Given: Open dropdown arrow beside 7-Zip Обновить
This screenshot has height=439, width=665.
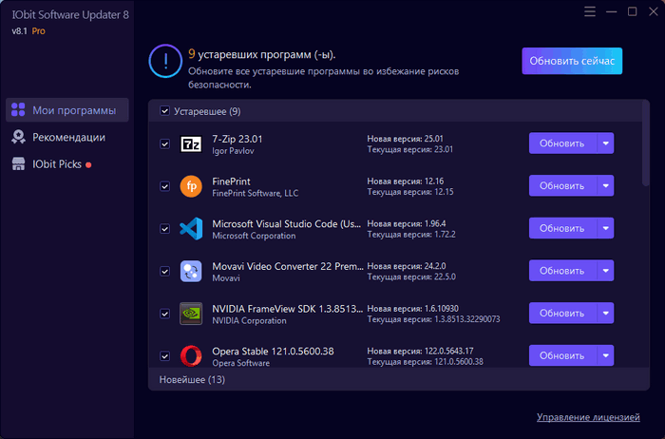Looking at the screenshot, I should click(606, 143).
